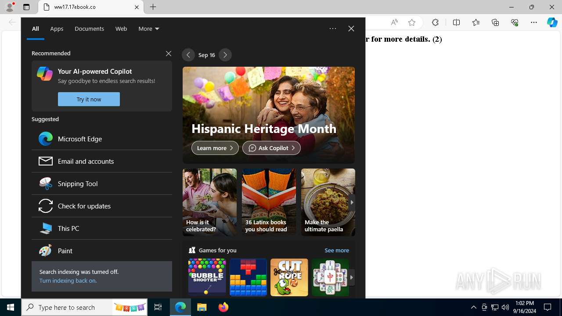Open Windows Start menu
Viewport: 562px width, 316px height.
pyautogui.click(x=11, y=307)
